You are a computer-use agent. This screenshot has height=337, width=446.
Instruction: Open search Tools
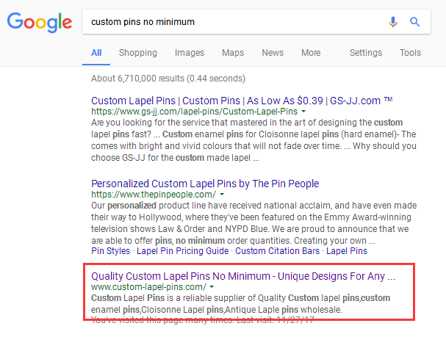pos(410,53)
